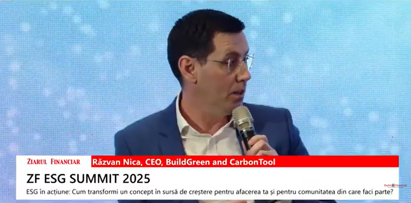
Task: Select the "ZF ESG SUMMIT 2025" headline
Action: point(88,179)
